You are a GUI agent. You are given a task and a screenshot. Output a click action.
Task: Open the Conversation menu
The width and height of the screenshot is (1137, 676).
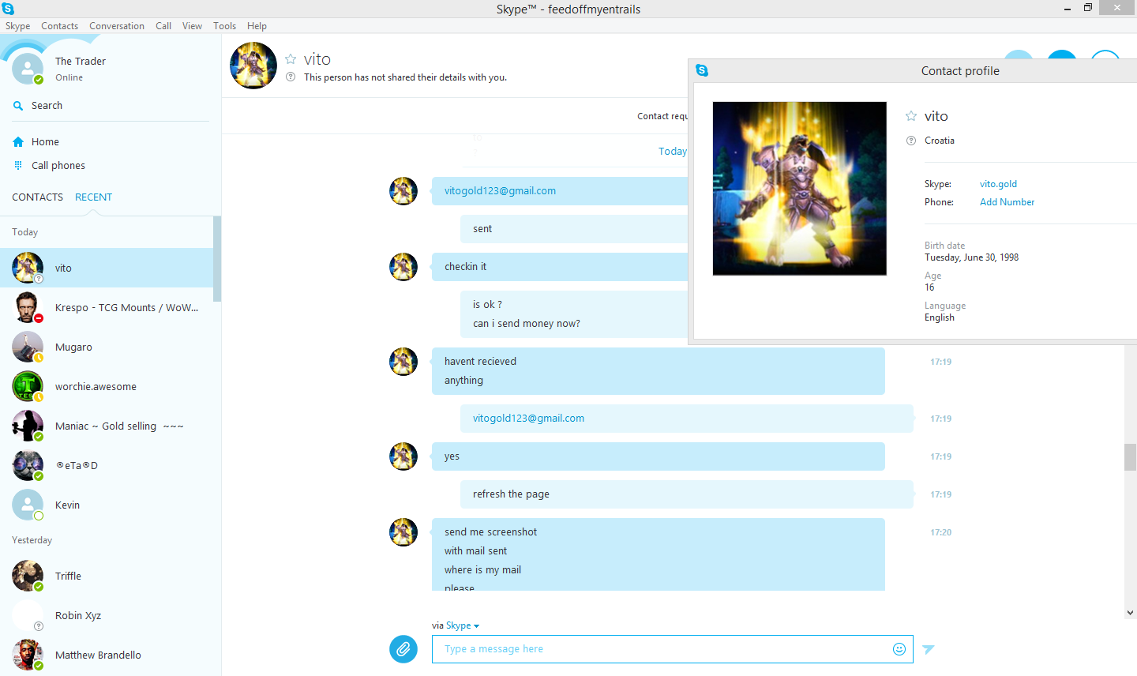[x=117, y=26]
